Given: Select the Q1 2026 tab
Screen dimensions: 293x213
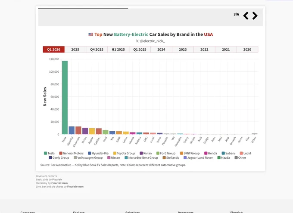Looking at the screenshot, I should click(x=53, y=49).
